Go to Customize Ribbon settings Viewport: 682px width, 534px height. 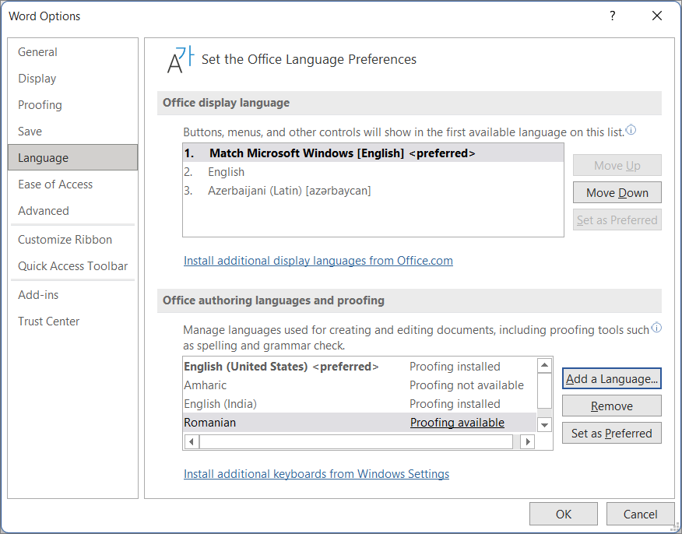[x=65, y=240]
